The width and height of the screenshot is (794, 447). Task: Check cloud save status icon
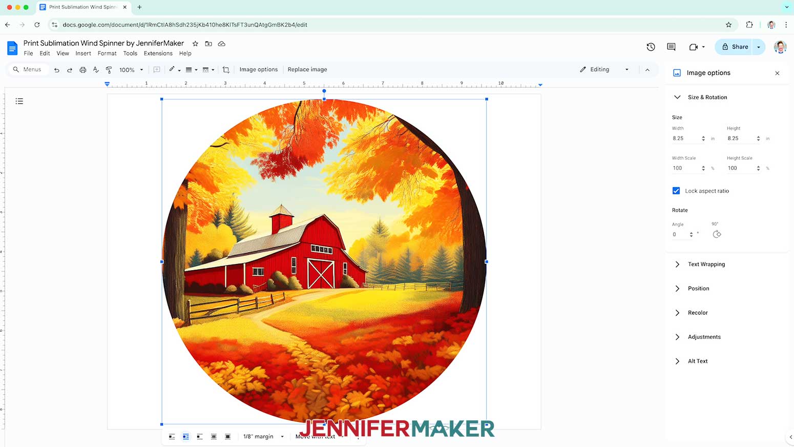(222, 44)
